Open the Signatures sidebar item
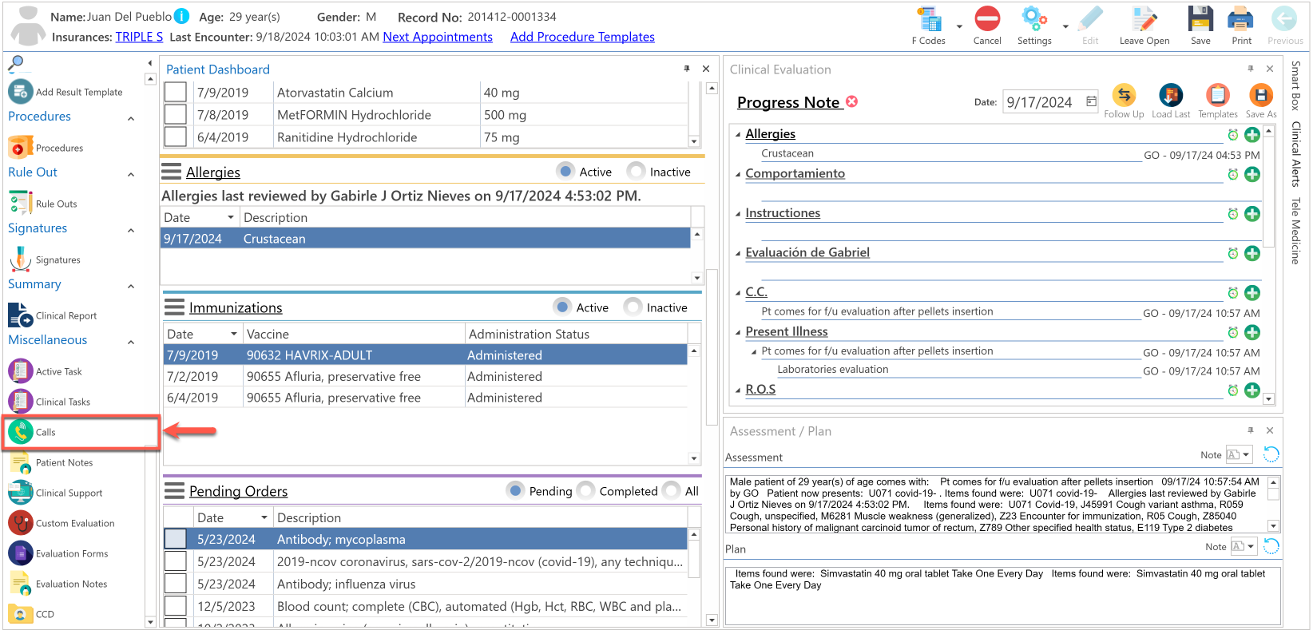 (x=45, y=260)
